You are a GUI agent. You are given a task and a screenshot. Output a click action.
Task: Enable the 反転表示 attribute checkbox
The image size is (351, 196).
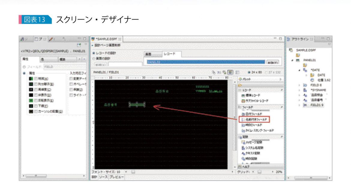pyautogui.click(x=36, y=100)
